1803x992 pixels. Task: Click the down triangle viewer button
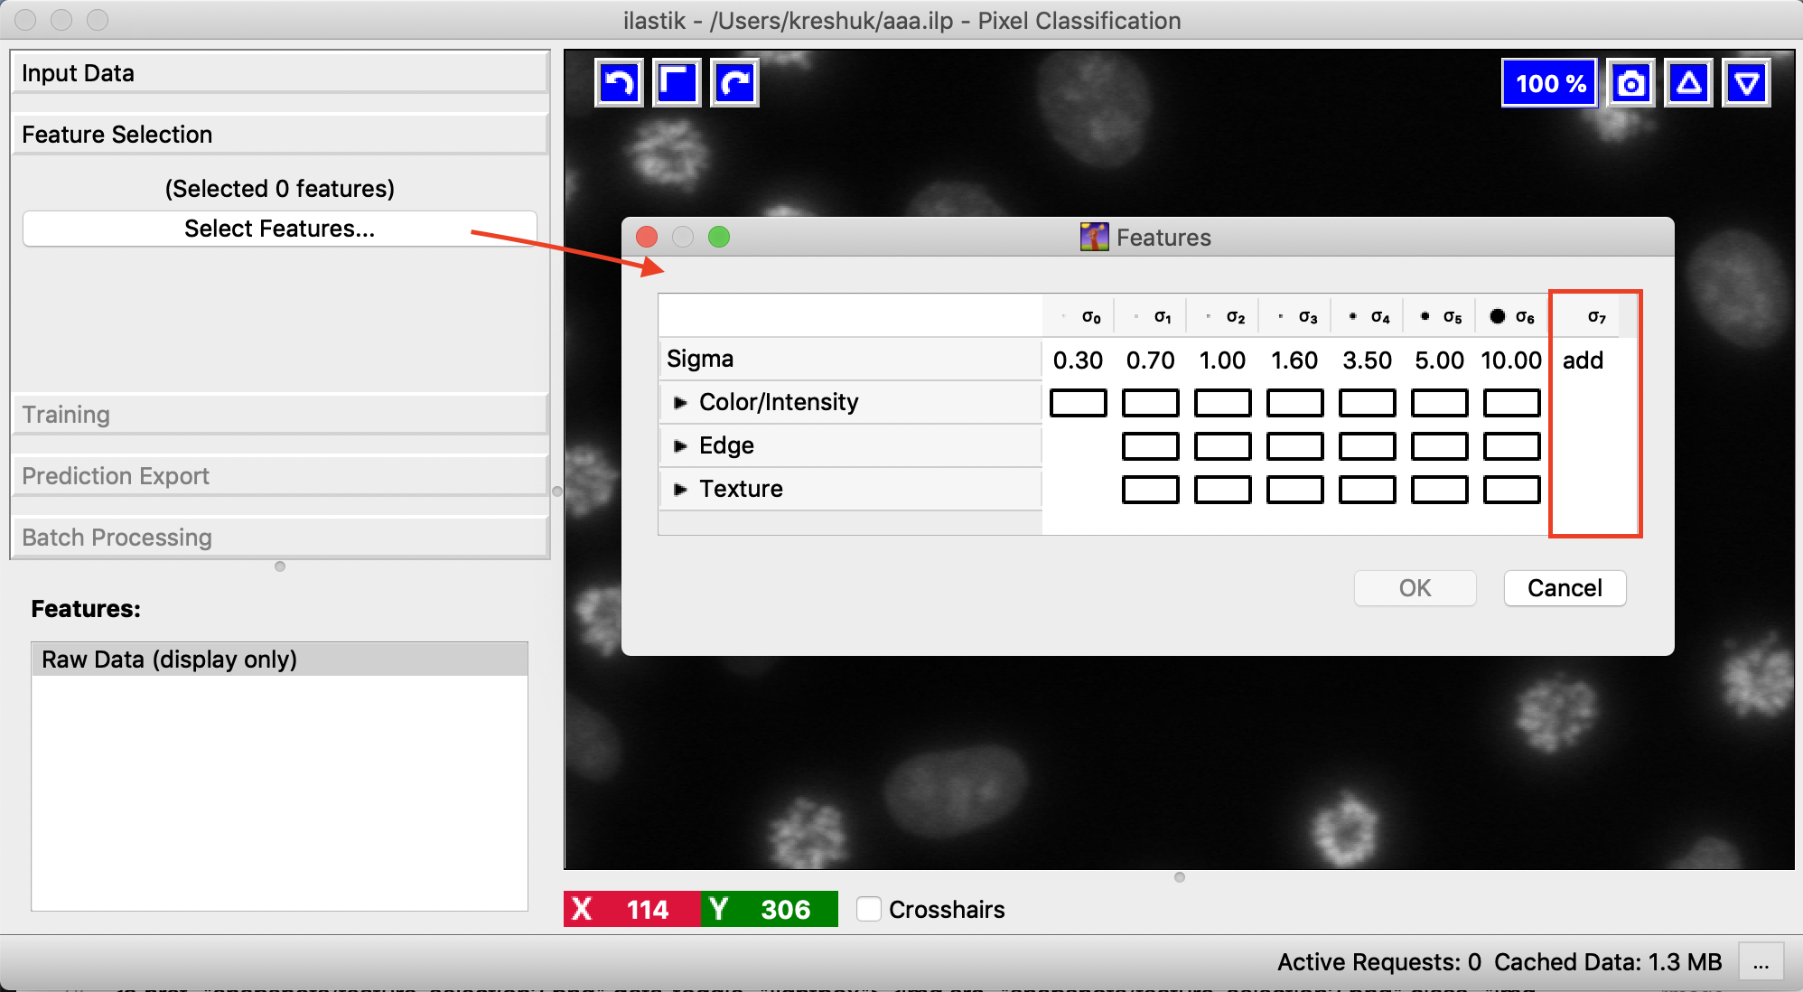(1746, 83)
